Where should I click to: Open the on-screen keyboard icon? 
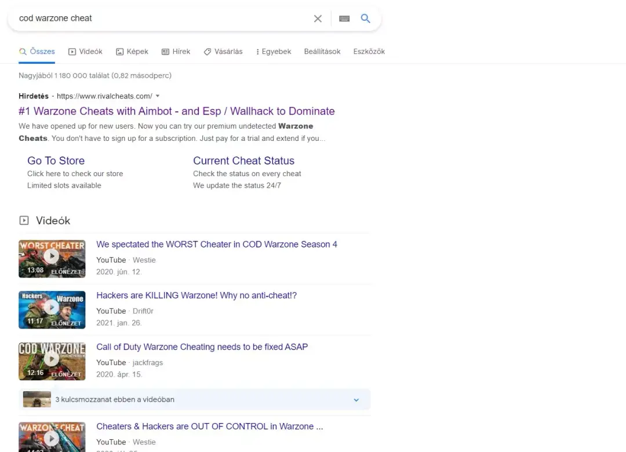(x=344, y=19)
